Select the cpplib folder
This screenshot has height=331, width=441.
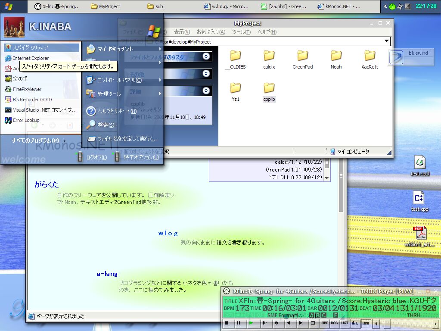tap(269, 92)
